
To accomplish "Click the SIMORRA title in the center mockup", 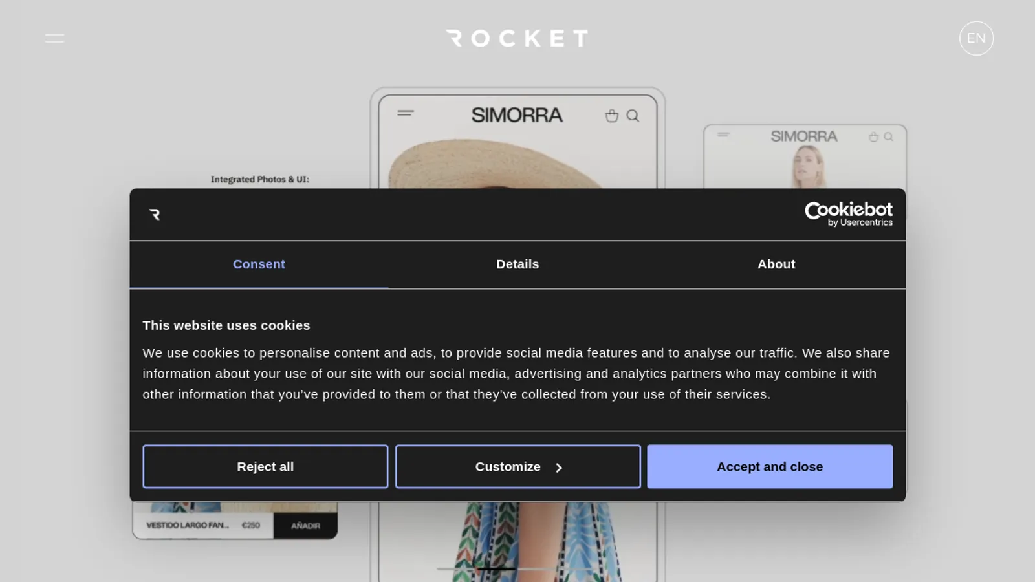I will tap(517, 115).
